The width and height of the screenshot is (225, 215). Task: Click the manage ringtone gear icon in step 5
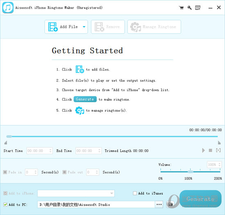click(80, 111)
